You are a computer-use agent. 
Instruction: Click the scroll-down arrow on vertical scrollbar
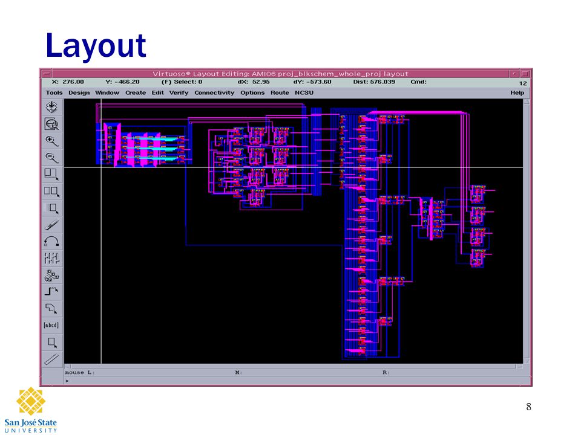[x=527, y=361]
